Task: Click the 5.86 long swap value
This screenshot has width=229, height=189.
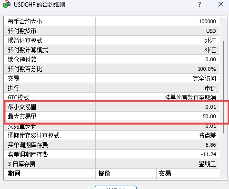Action: tap(211, 145)
